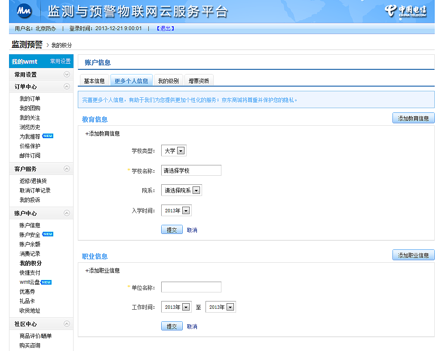Screen dimensions: 445x351
Task: Open 优惠券 in sidebar
Action: [x=27, y=292]
